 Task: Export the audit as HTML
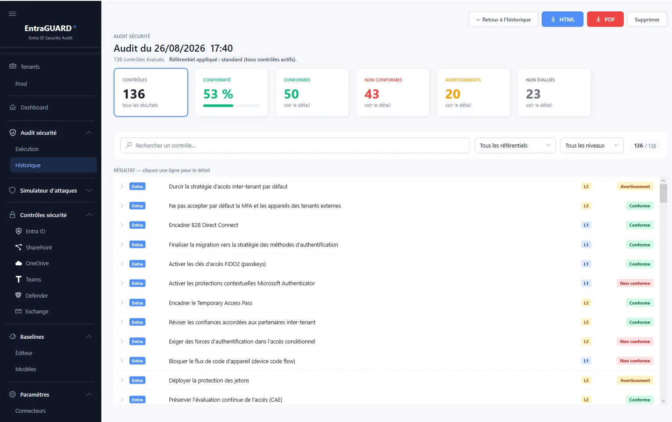562,19
